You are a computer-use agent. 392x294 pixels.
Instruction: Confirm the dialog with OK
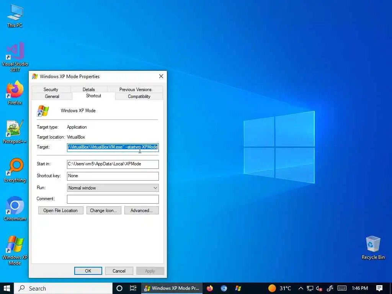tap(88, 271)
